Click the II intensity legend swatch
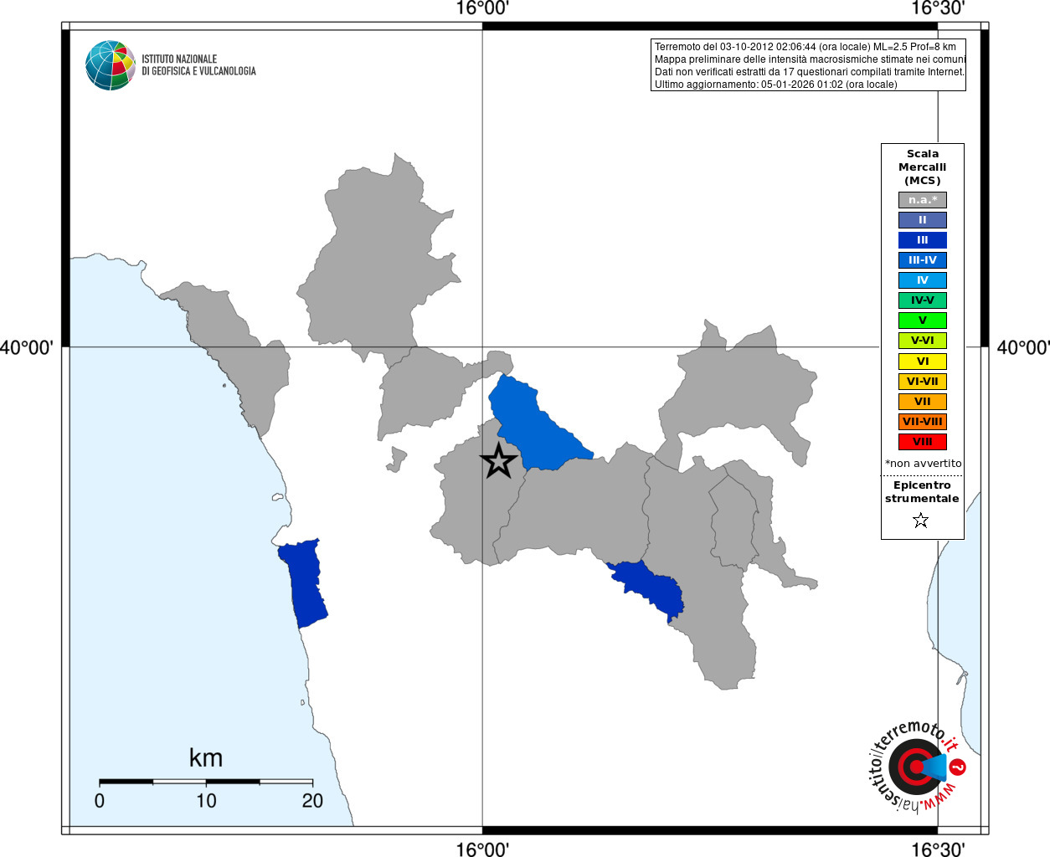Image resolution: width=1050 pixels, height=857 pixels. (923, 220)
